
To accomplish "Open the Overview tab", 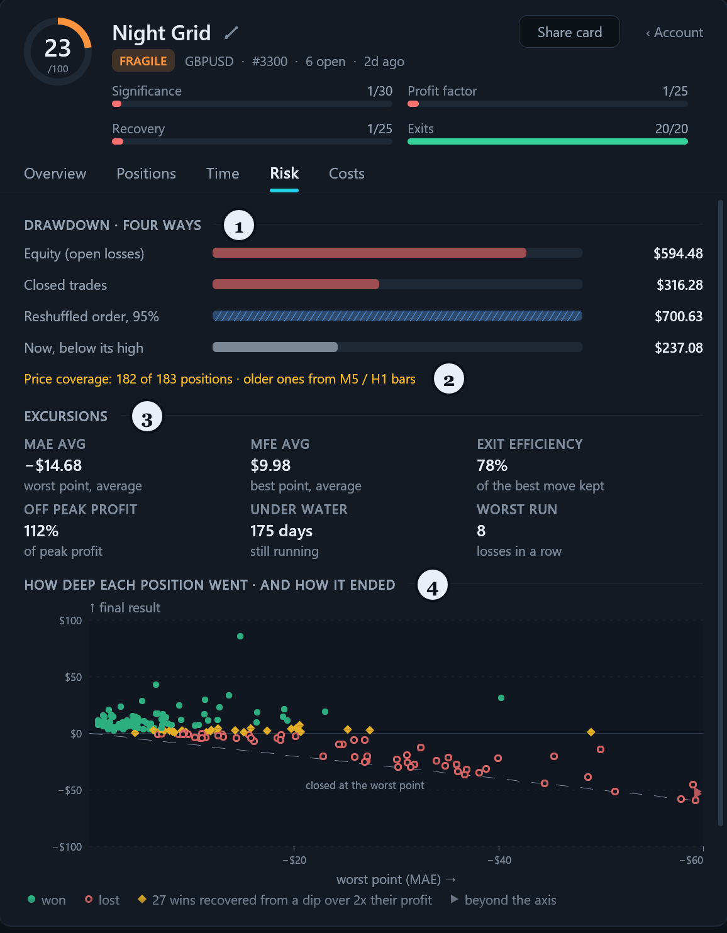I will [55, 174].
